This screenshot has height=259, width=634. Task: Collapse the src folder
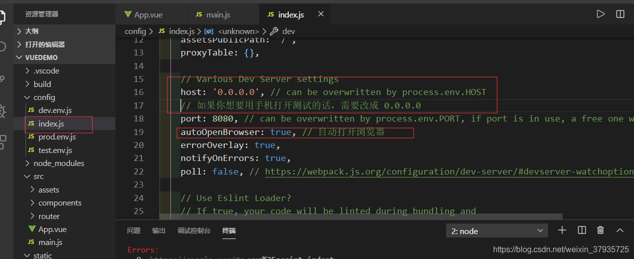pyautogui.click(x=65, y=176)
